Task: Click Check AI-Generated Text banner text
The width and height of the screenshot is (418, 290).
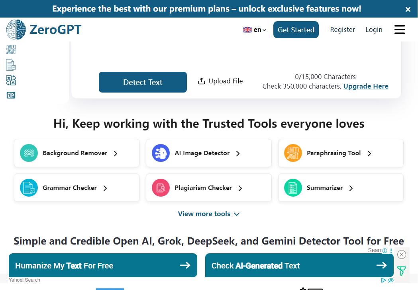Action: tap(255, 265)
